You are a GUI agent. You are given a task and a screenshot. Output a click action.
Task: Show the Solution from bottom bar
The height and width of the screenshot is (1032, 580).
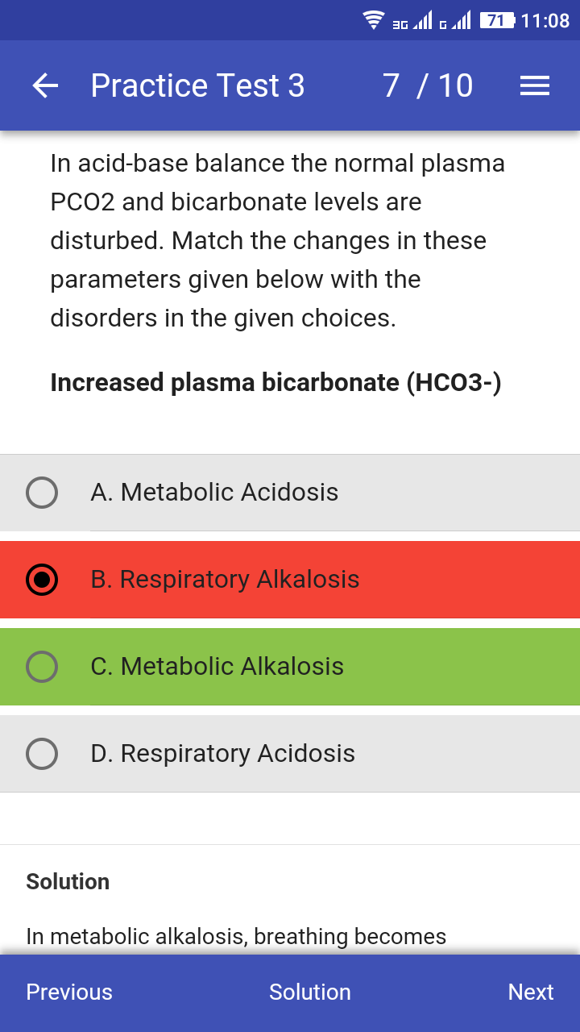[x=310, y=992]
